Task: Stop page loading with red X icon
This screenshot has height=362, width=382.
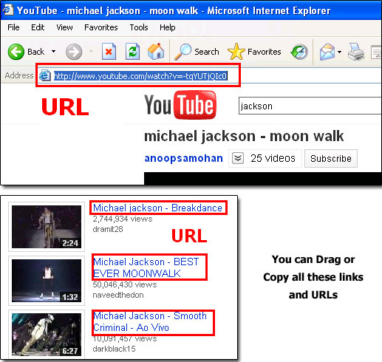Action: coord(109,51)
